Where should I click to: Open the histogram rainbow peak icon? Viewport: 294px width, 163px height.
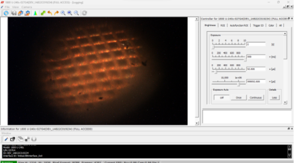pyautogui.click(x=35, y=13)
